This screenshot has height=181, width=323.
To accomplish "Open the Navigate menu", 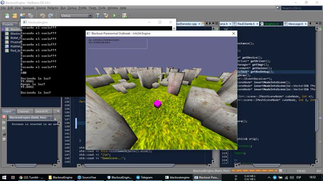I will pyautogui.click(x=28, y=8).
